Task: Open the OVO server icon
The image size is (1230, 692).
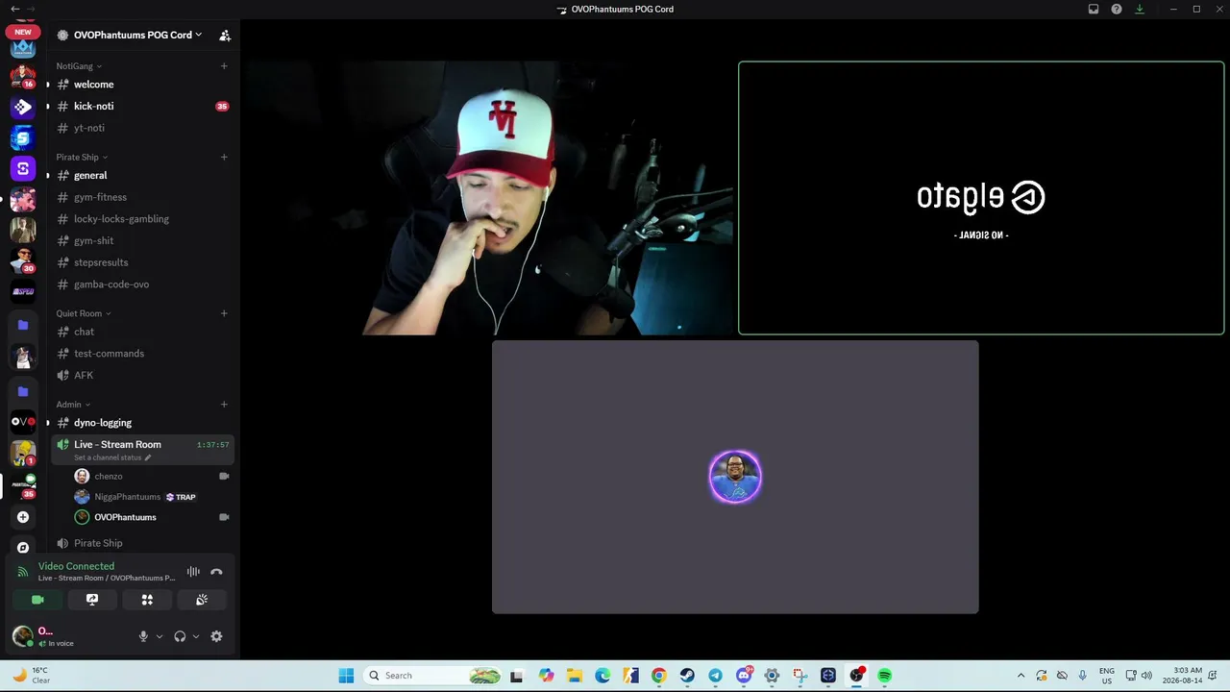Action: click(x=23, y=422)
